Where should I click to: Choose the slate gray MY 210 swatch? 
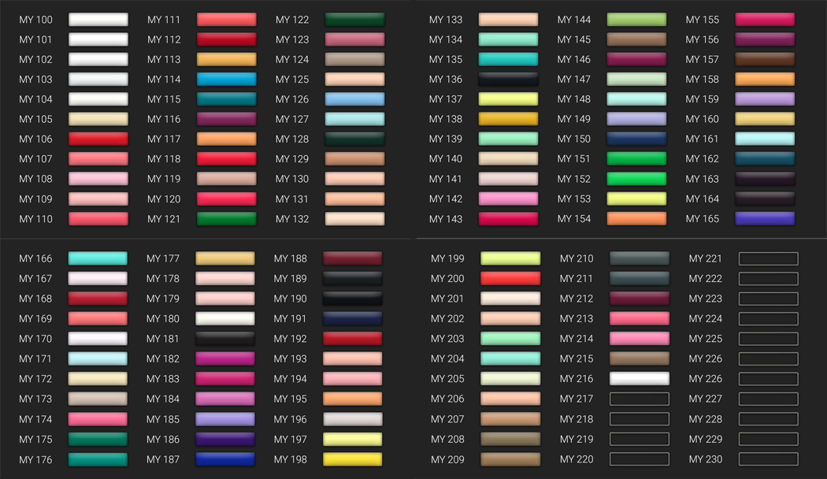click(x=640, y=258)
